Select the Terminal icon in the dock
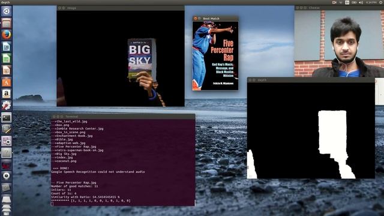 point(7,118)
